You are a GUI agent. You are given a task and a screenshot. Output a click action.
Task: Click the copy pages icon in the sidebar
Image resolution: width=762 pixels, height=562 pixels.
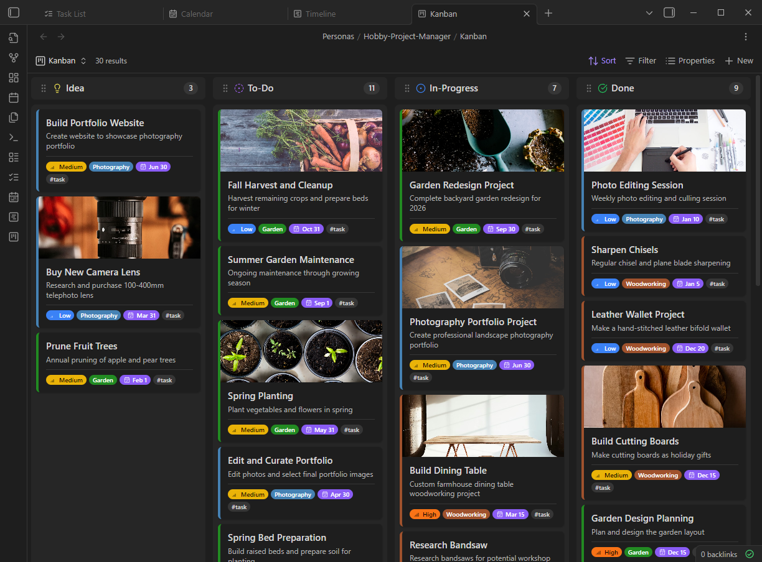[x=14, y=117]
